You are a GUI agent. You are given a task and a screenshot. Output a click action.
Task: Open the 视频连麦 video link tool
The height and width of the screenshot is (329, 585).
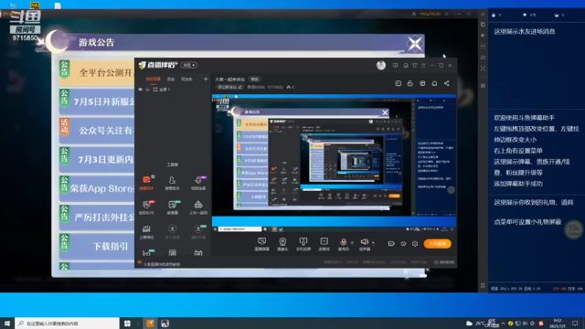pyautogui.click(x=198, y=183)
